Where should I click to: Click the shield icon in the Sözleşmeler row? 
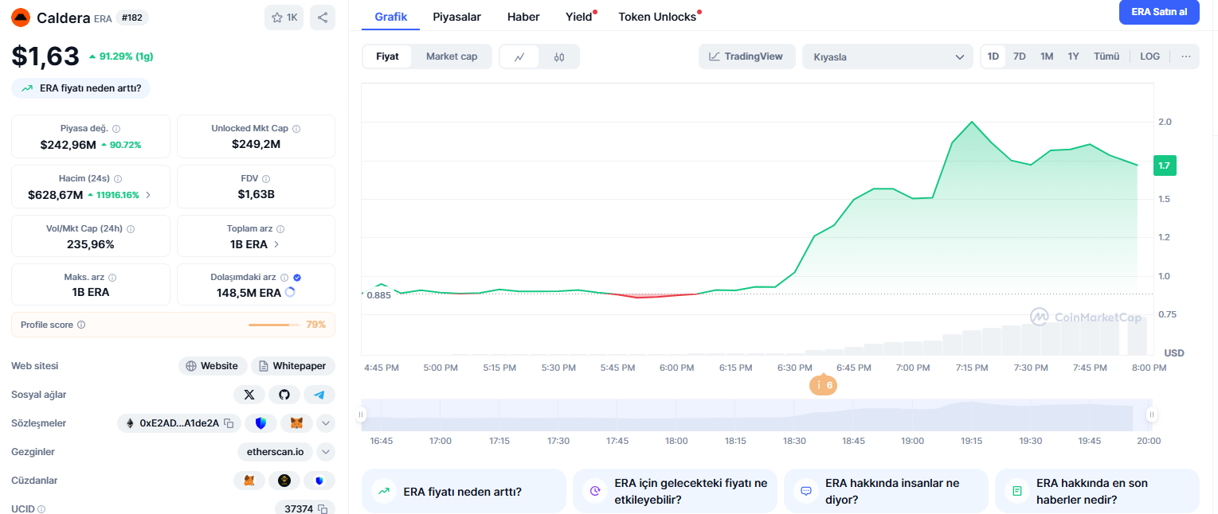click(260, 423)
